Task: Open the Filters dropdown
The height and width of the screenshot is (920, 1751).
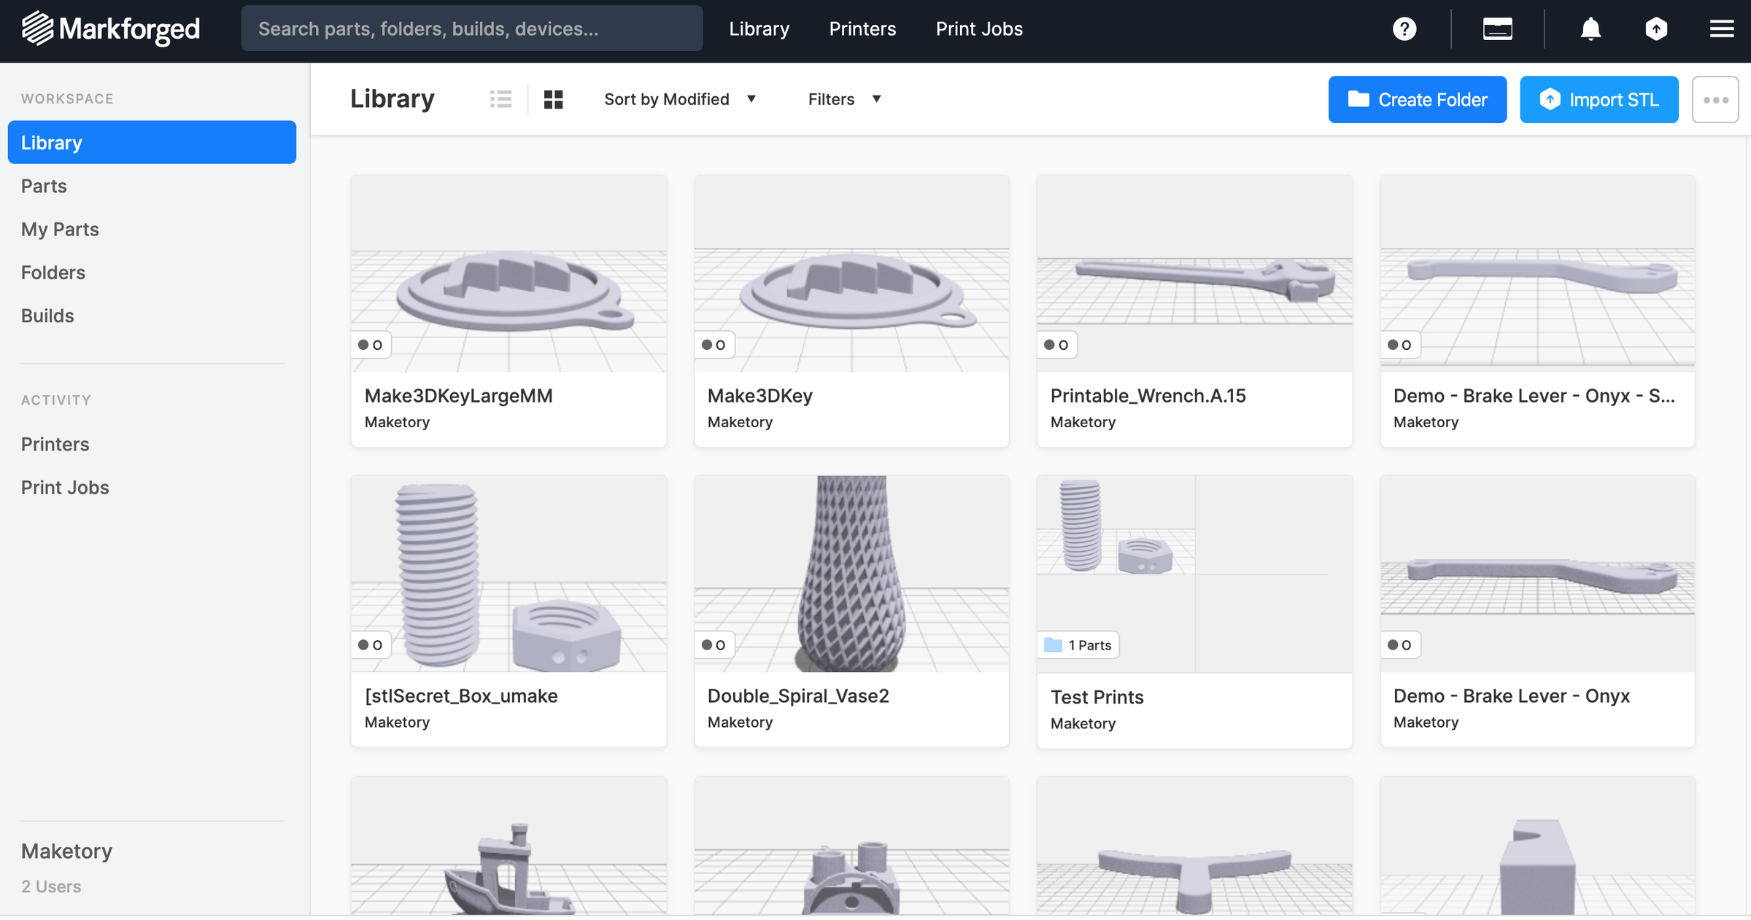Action: pyautogui.click(x=844, y=99)
